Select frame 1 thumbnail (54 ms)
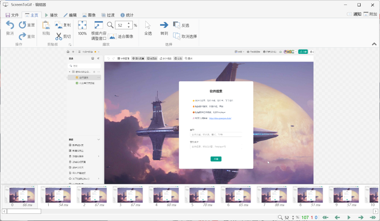Screen dimensions: 380x221 [x=56, y=196]
